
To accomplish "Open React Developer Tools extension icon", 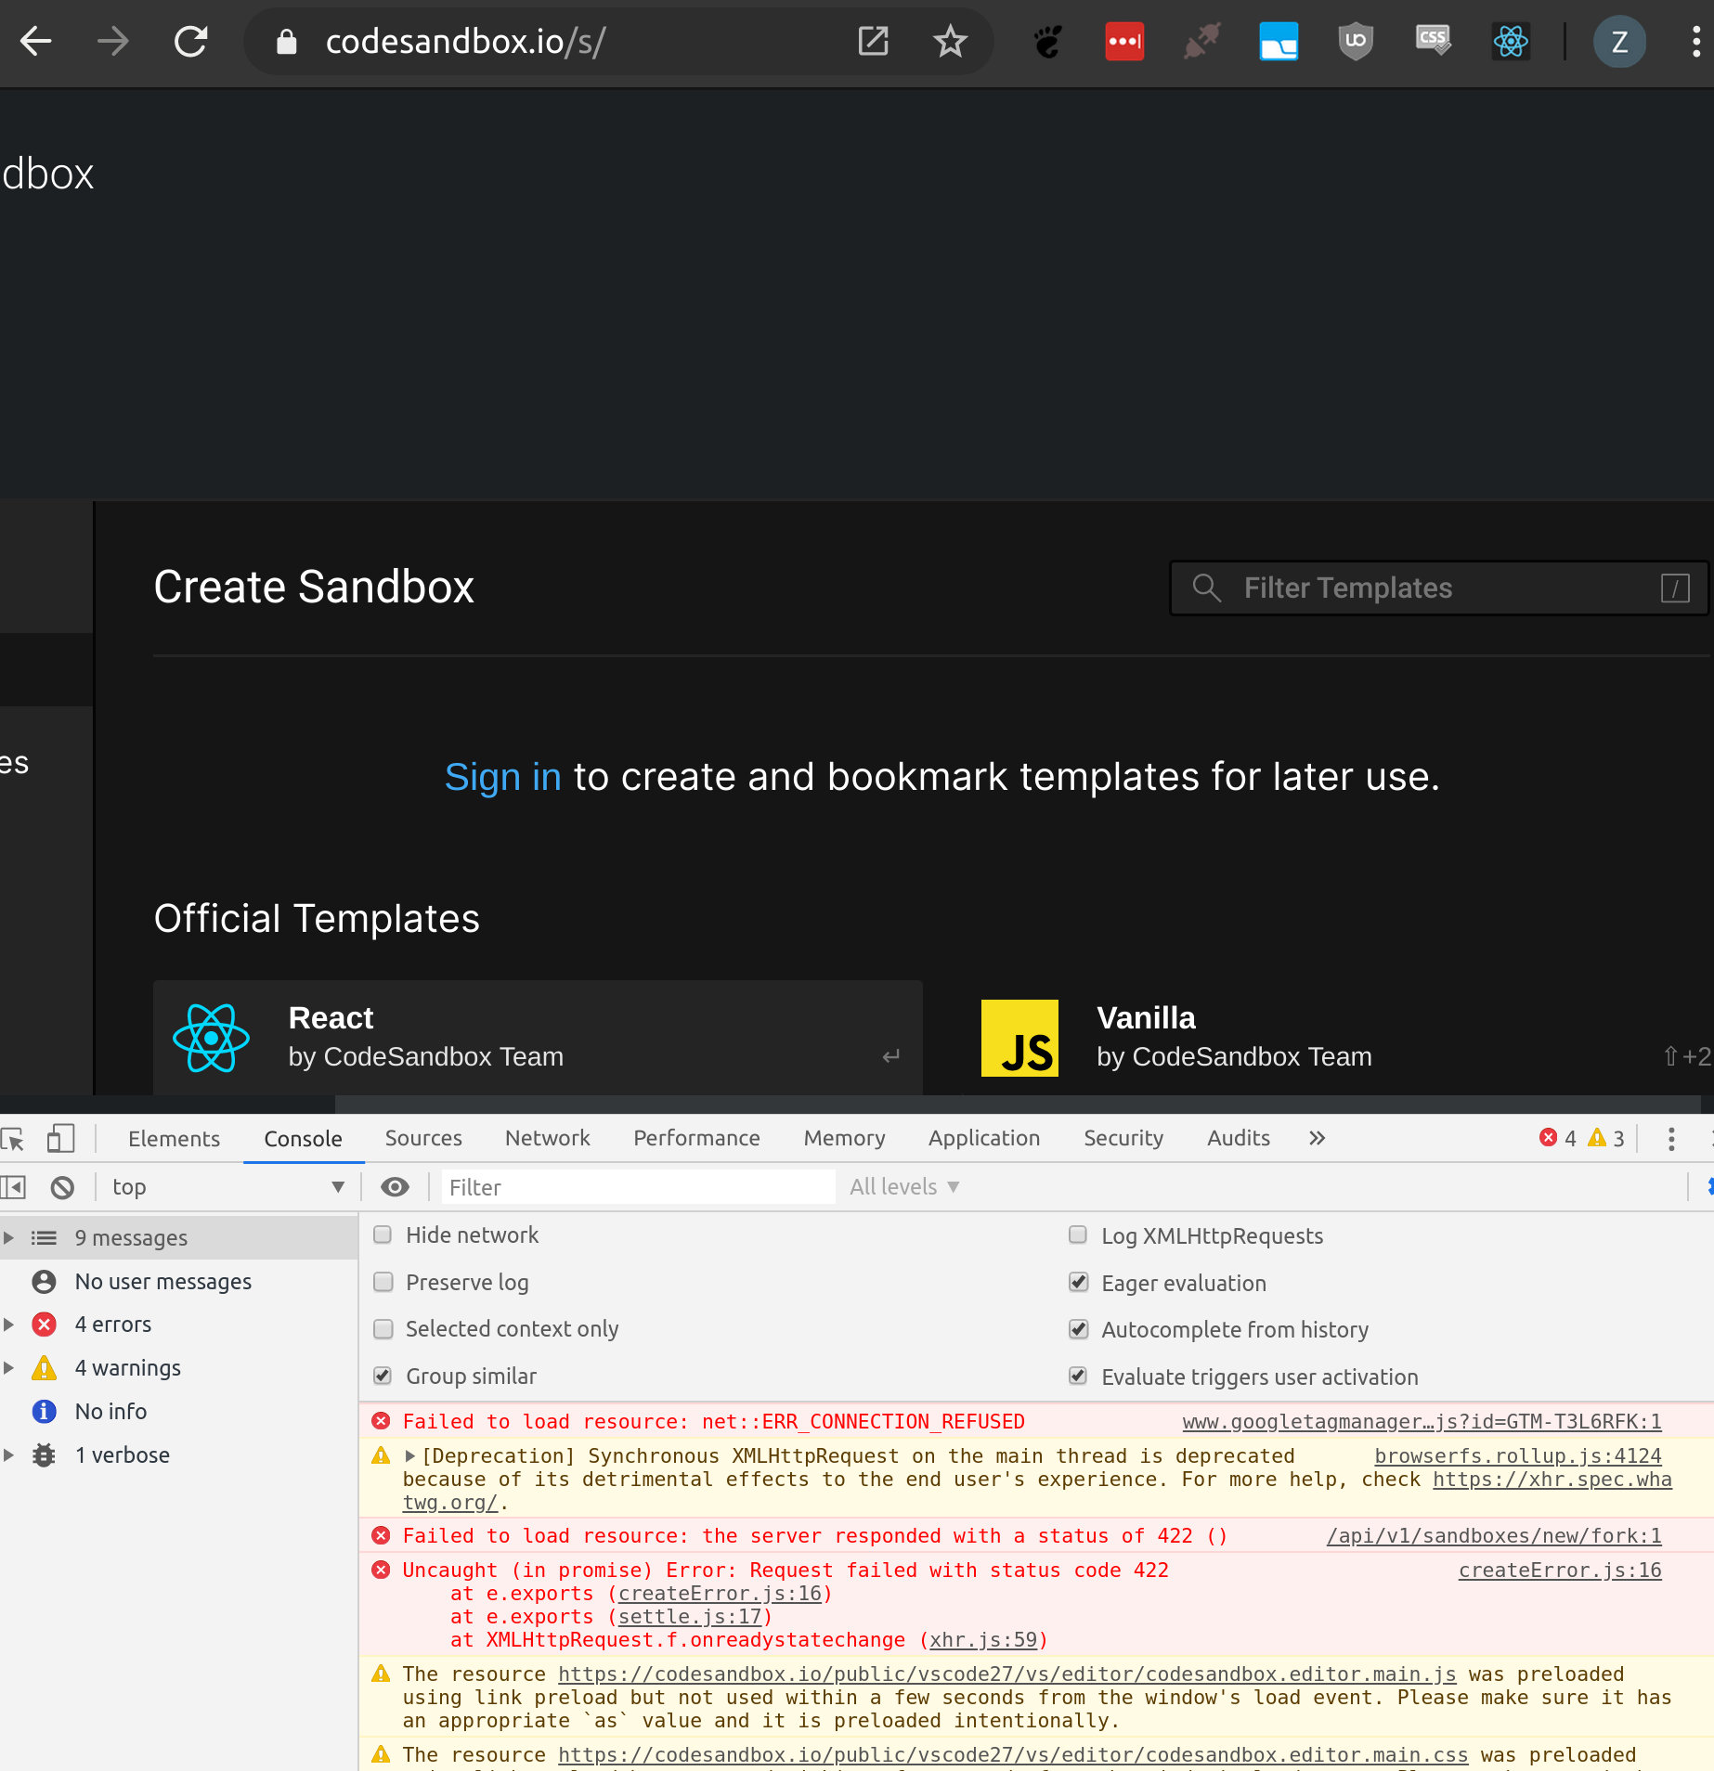I will click(x=1511, y=42).
